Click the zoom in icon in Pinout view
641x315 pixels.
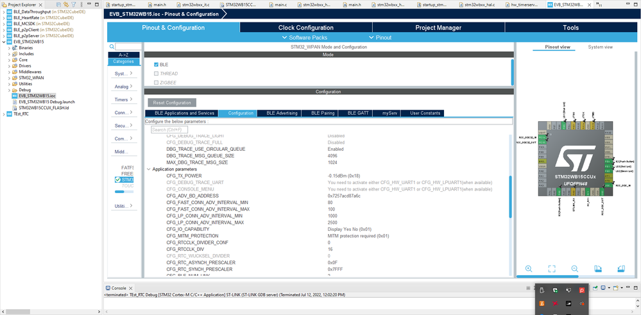[529, 269]
